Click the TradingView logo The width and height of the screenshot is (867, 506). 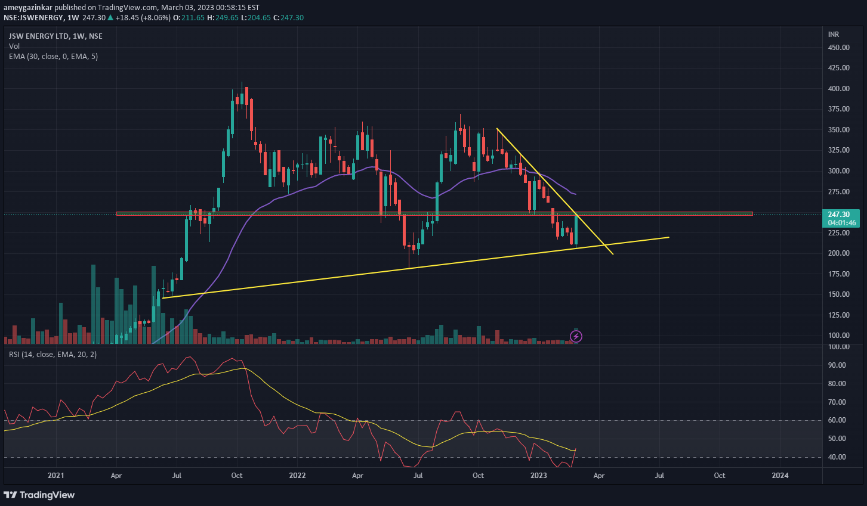(x=39, y=495)
